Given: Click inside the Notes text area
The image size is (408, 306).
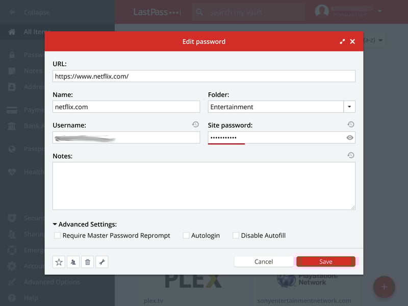Looking at the screenshot, I should click(203, 186).
